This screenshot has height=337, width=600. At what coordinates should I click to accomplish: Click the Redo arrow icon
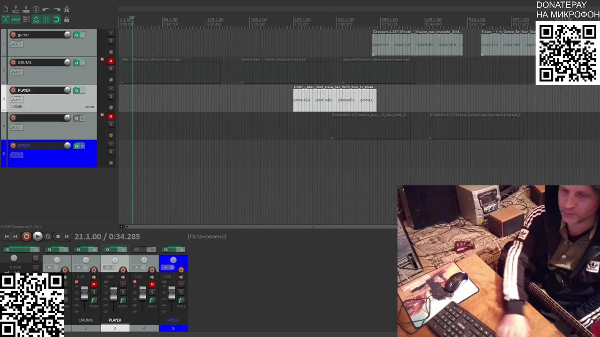tap(57, 9)
